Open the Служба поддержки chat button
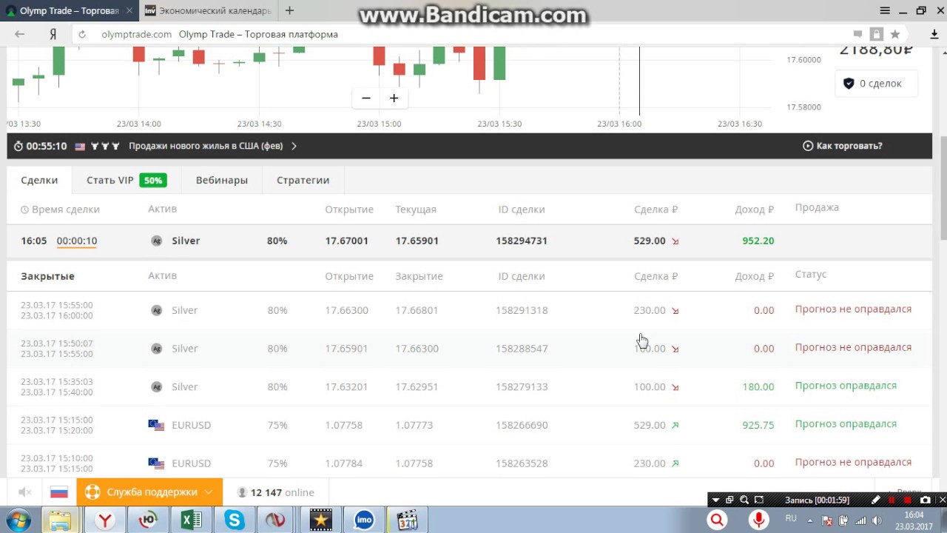Image resolution: width=947 pixels, height=533 pixels. point(149,492)
